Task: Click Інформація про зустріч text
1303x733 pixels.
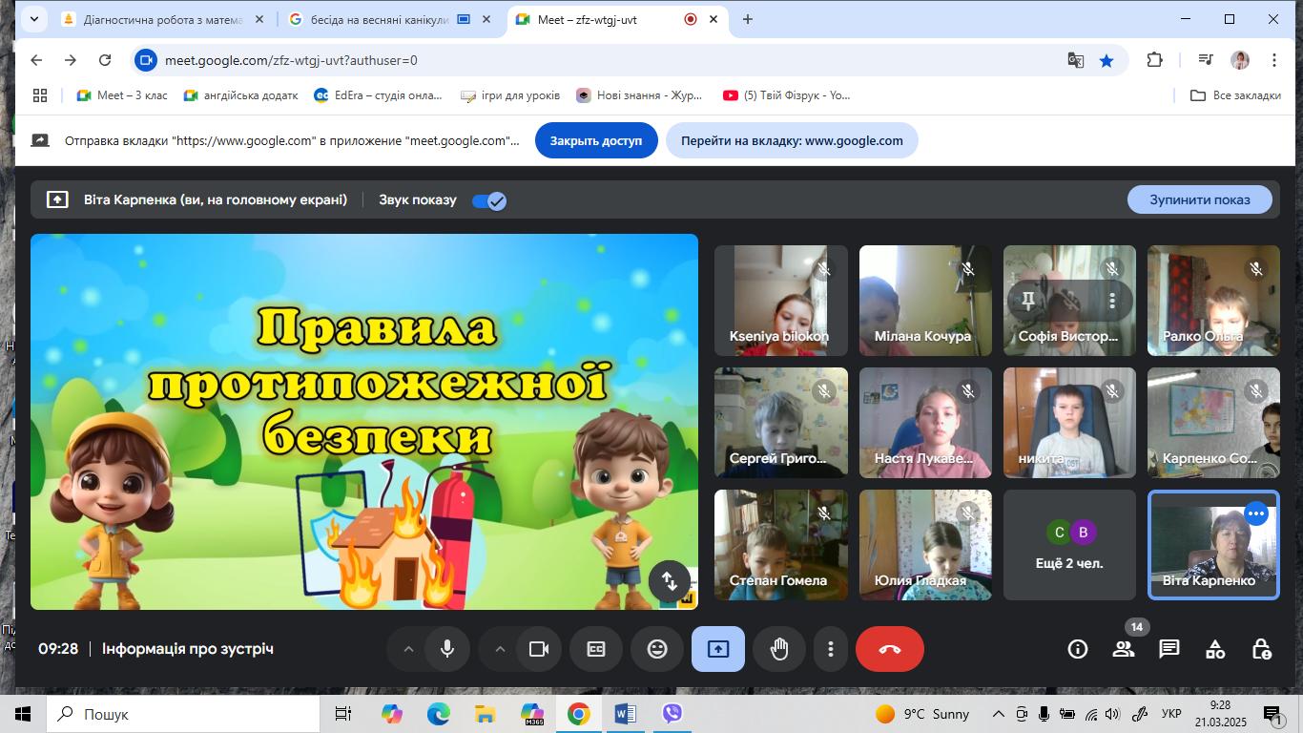Action: (188, 649)
